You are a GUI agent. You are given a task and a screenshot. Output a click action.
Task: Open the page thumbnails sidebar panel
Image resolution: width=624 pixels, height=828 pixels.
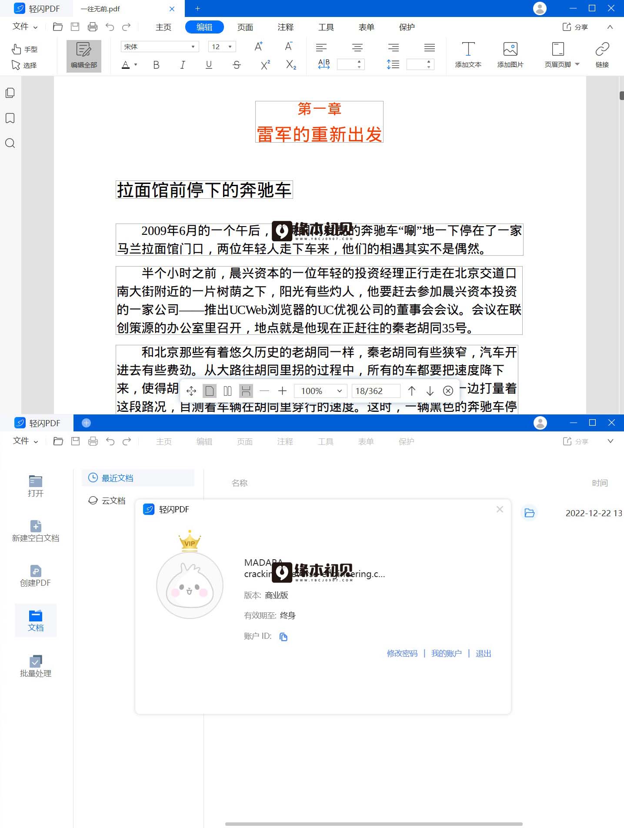coord(10,93)
